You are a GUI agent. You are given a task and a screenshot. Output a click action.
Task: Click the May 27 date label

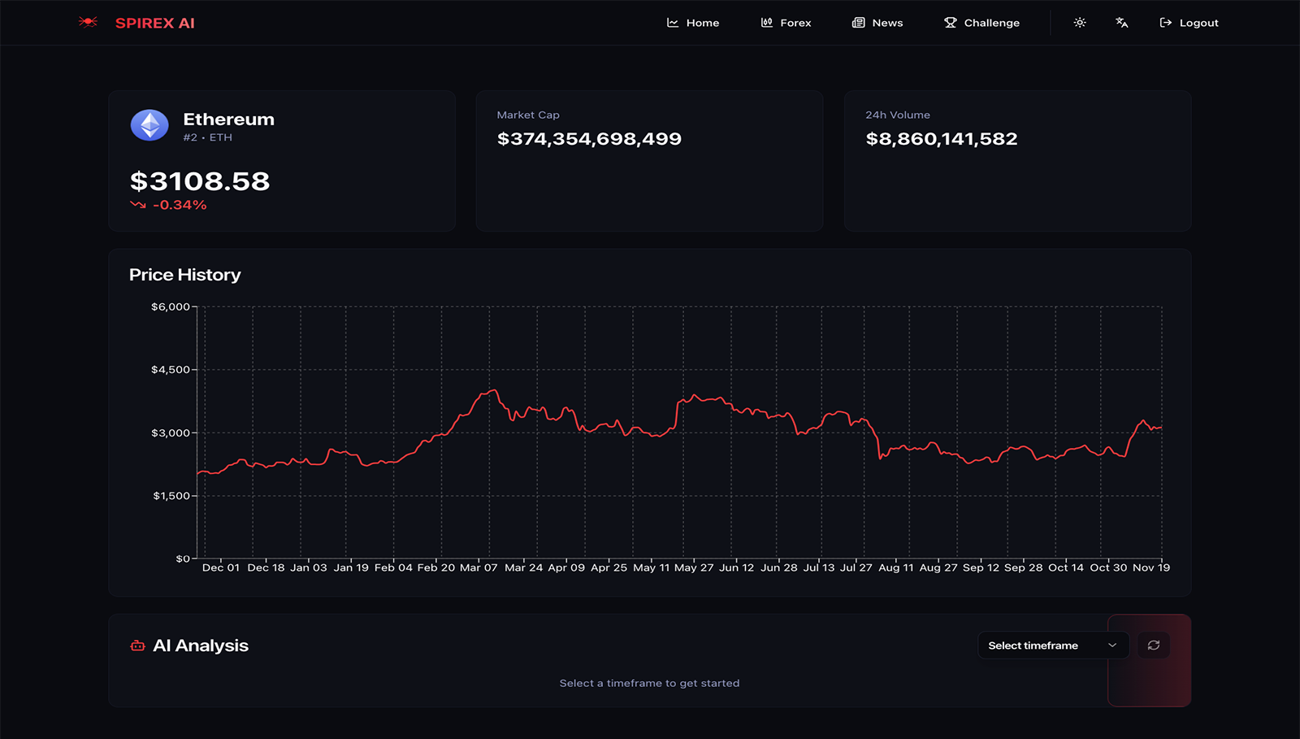coord(694,567)
